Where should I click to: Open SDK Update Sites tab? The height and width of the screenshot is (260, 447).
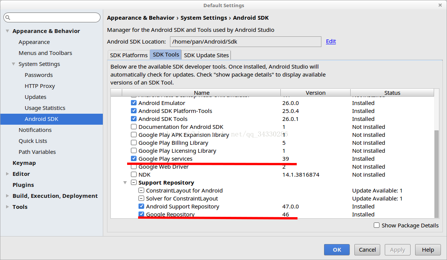(206, 55)
